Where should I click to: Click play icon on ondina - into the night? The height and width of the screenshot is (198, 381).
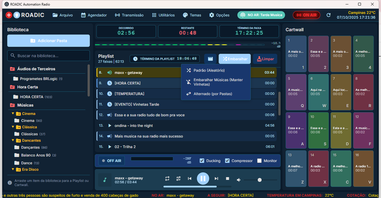pyautogui.click(x=110, y=126)
